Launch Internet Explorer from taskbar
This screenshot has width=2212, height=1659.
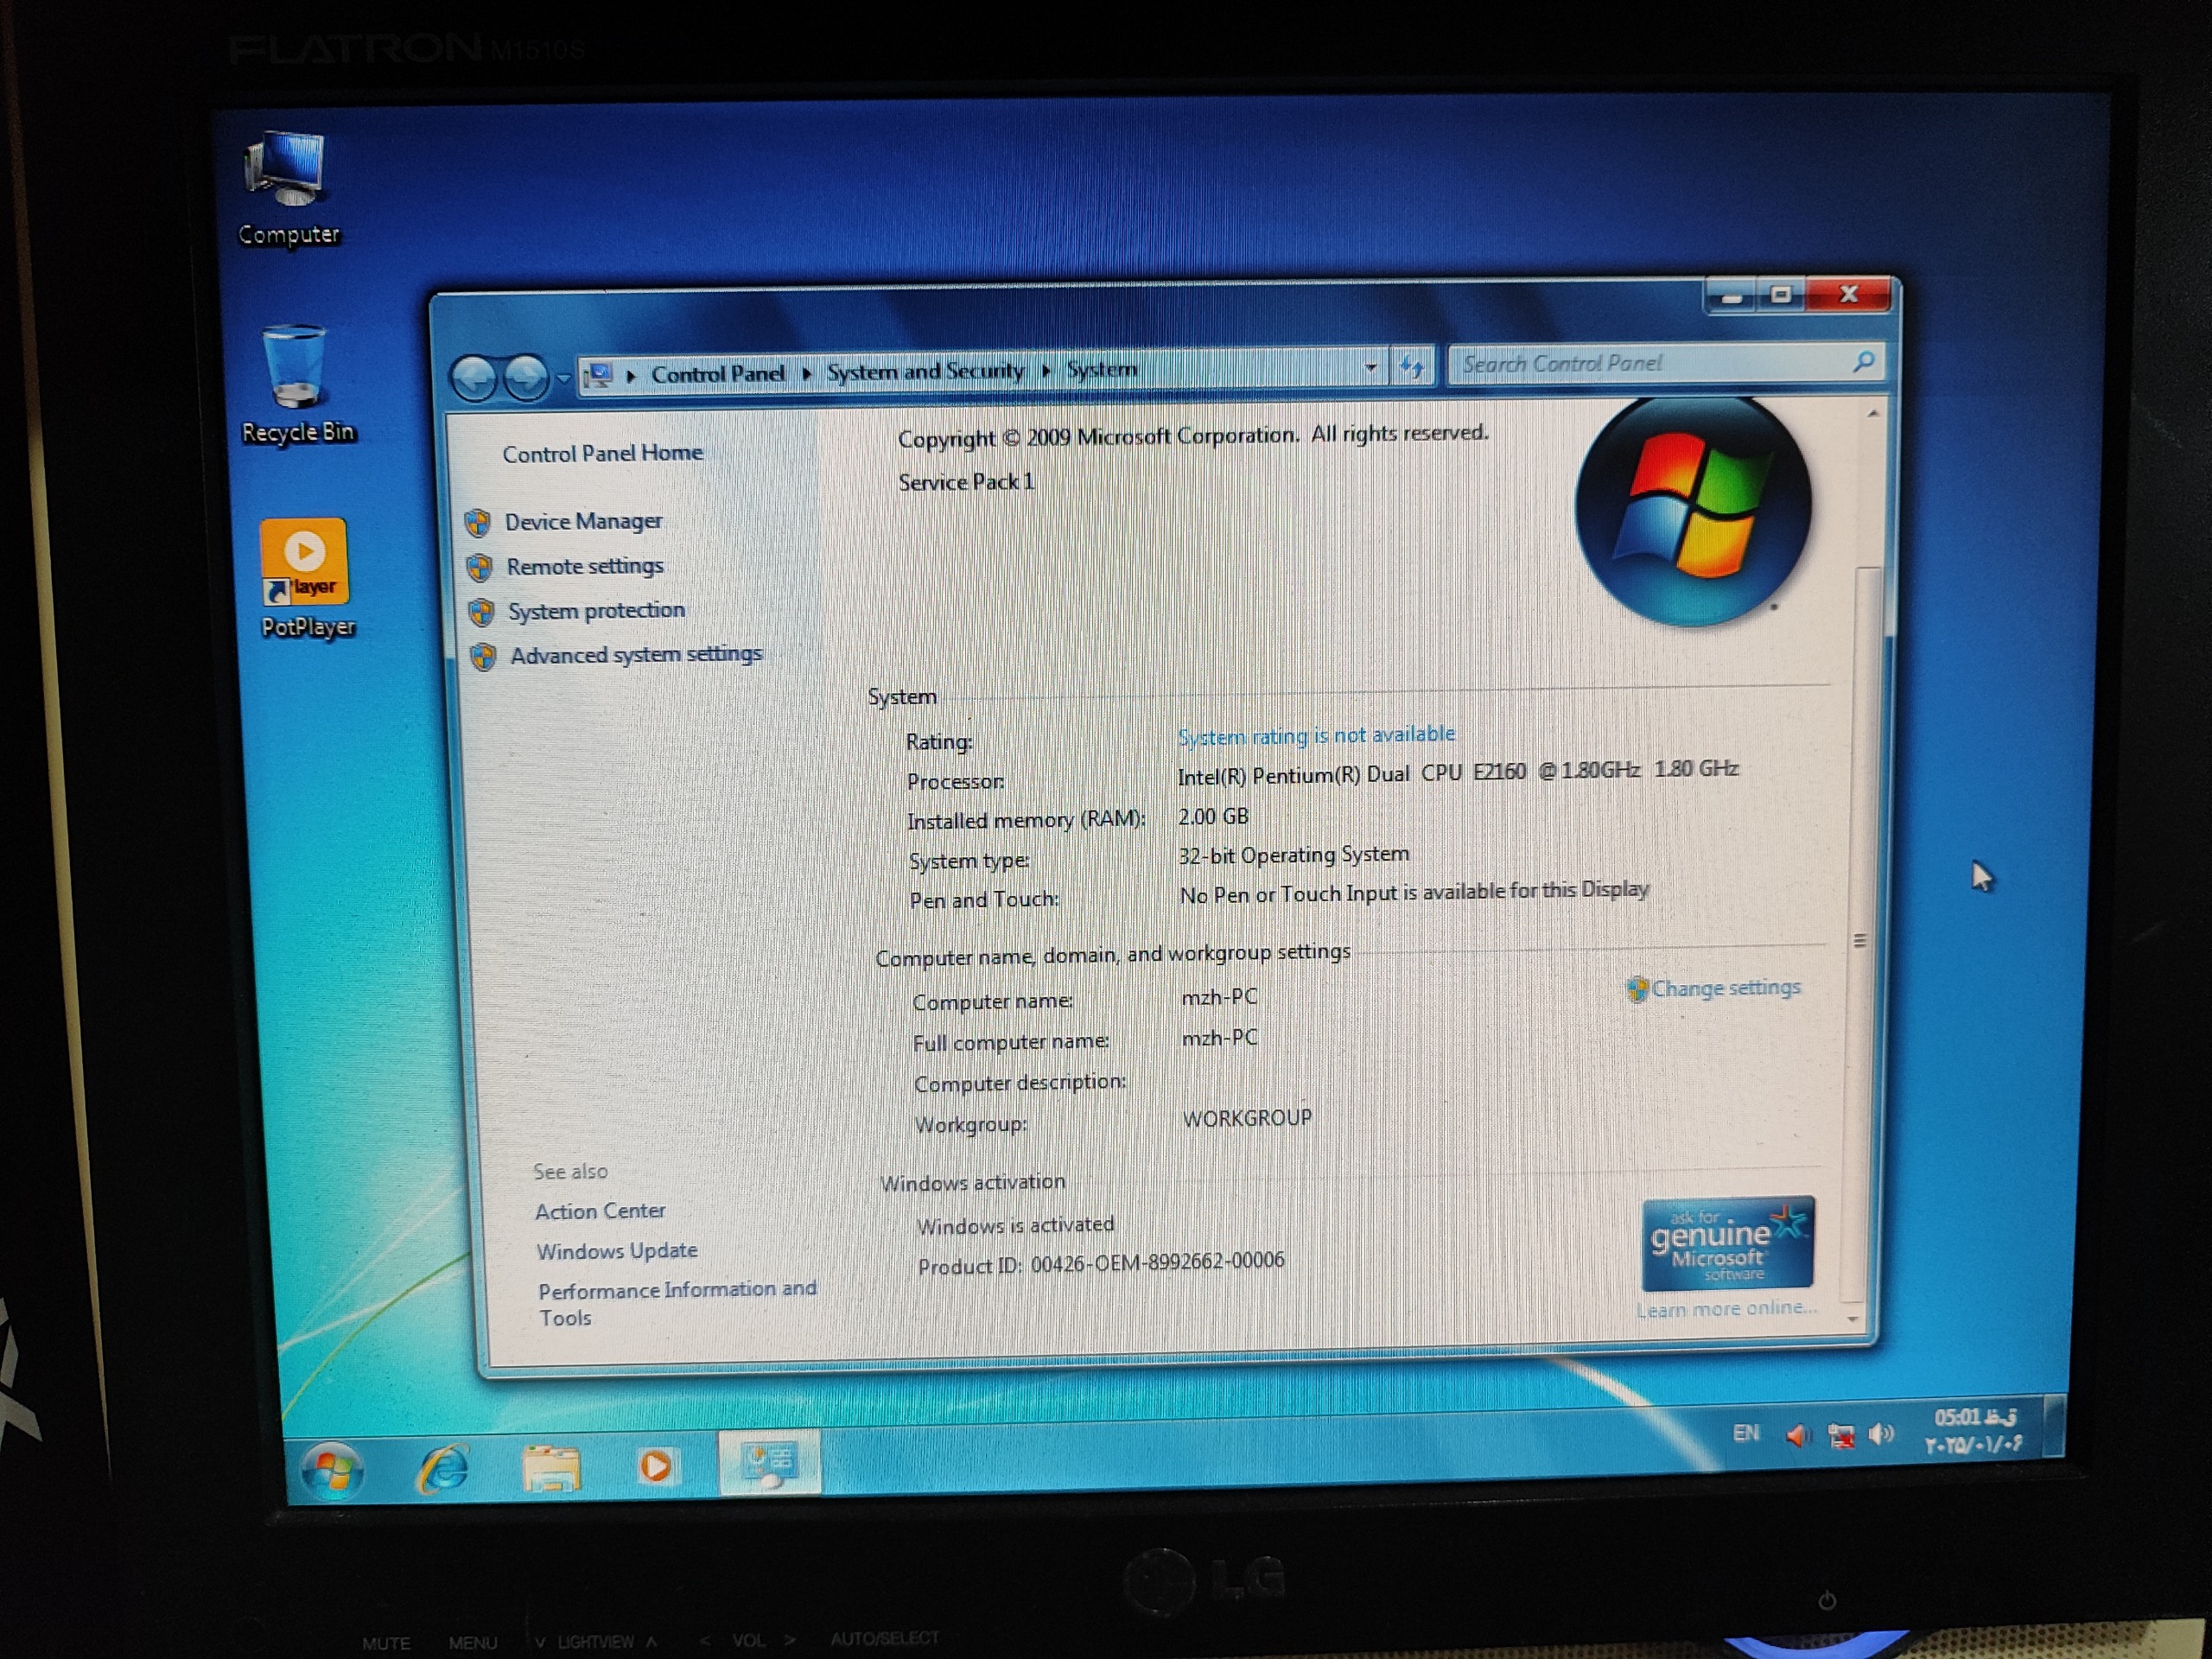tap(444, 1468)
